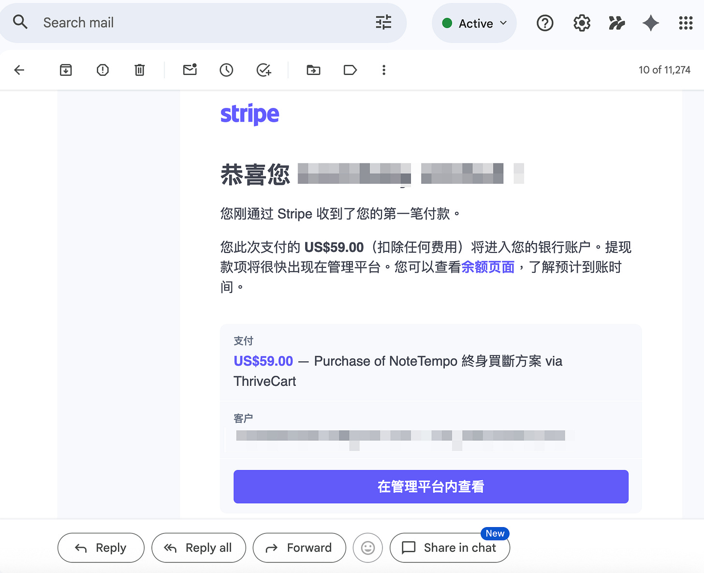Click the 客户 section label
Image resolution: width=704 pixels, height=573 pixels.
click(x=243, y=418)
